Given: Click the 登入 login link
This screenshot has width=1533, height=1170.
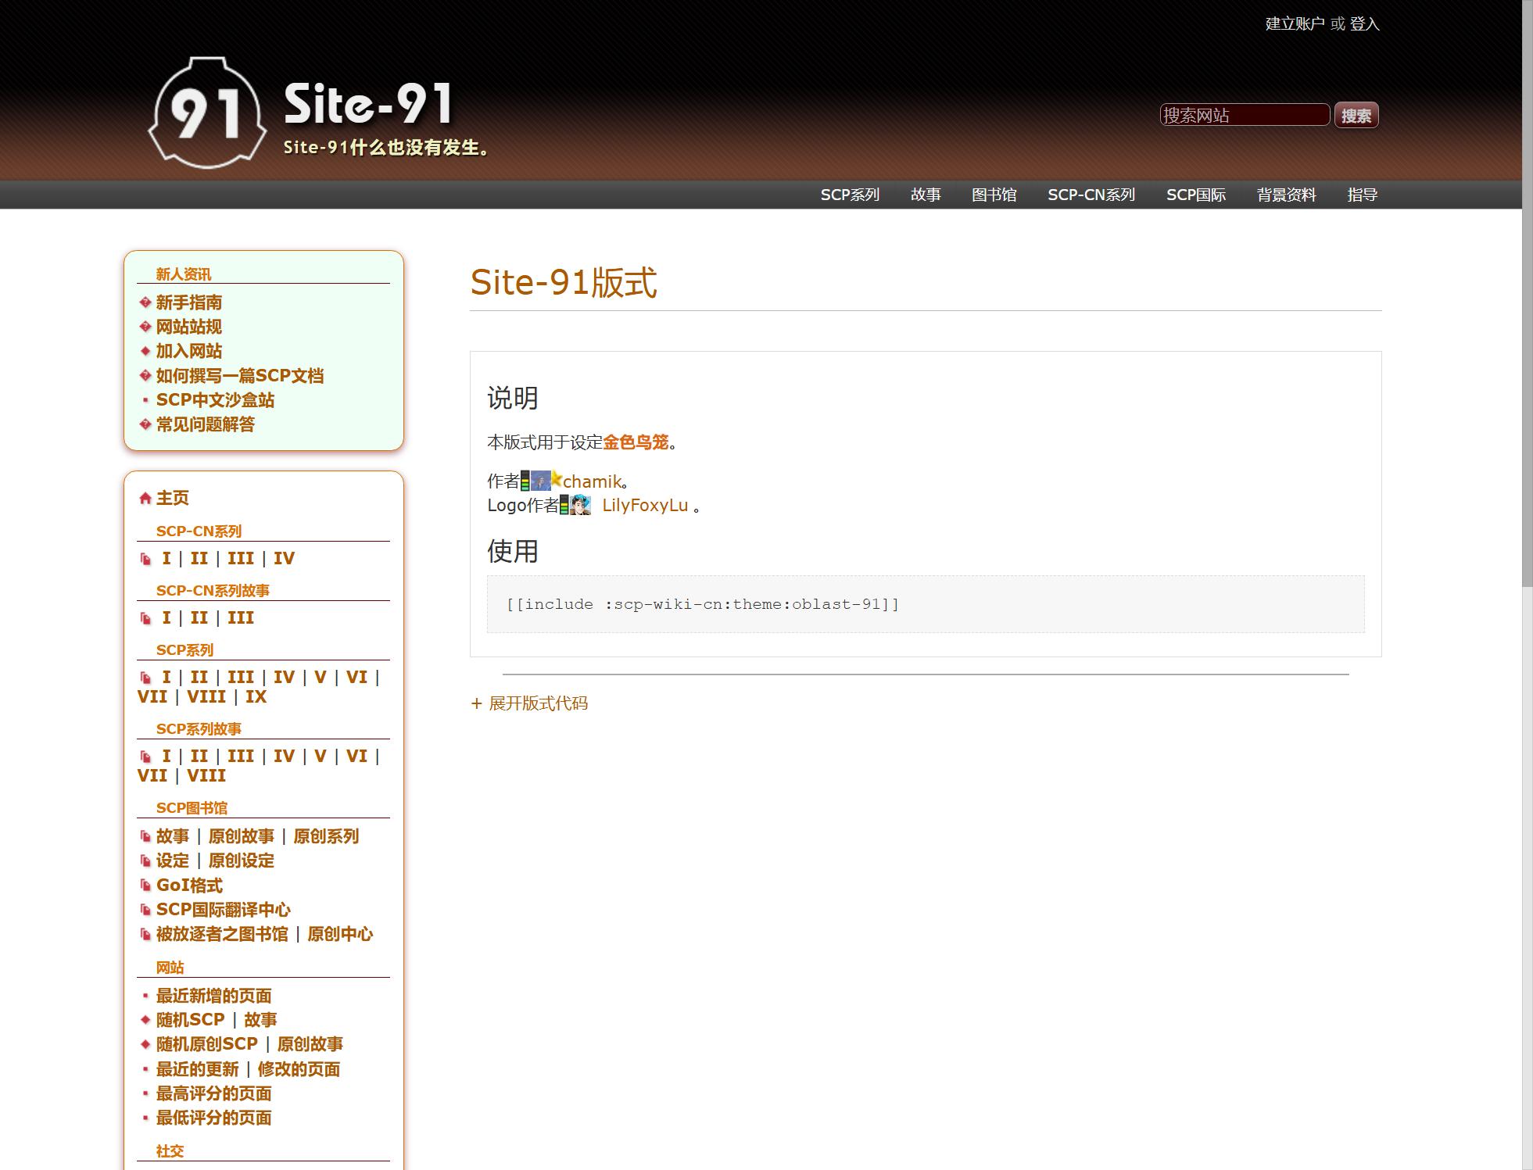Looking at the screenshot, I should tap(1364, 24).
